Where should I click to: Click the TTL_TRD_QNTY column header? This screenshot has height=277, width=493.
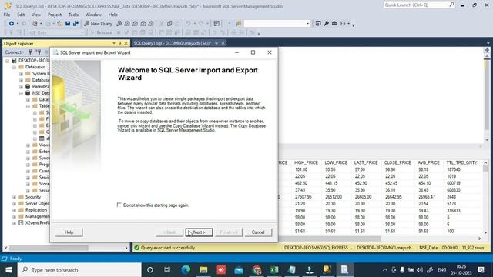[x=461, y=162]
